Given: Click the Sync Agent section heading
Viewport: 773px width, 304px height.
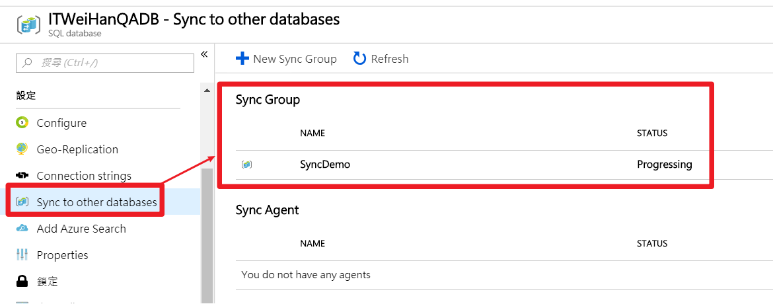Looking at the screenshot, I should pyautogui.click(x=267, y=210).
